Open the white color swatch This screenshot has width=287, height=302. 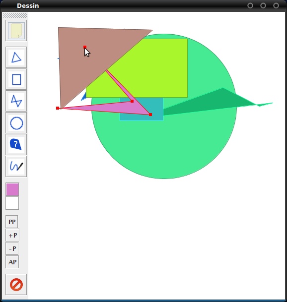[x=12, y=203]
